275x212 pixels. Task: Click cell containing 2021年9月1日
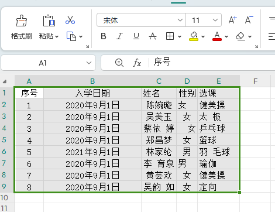[92, 152]
